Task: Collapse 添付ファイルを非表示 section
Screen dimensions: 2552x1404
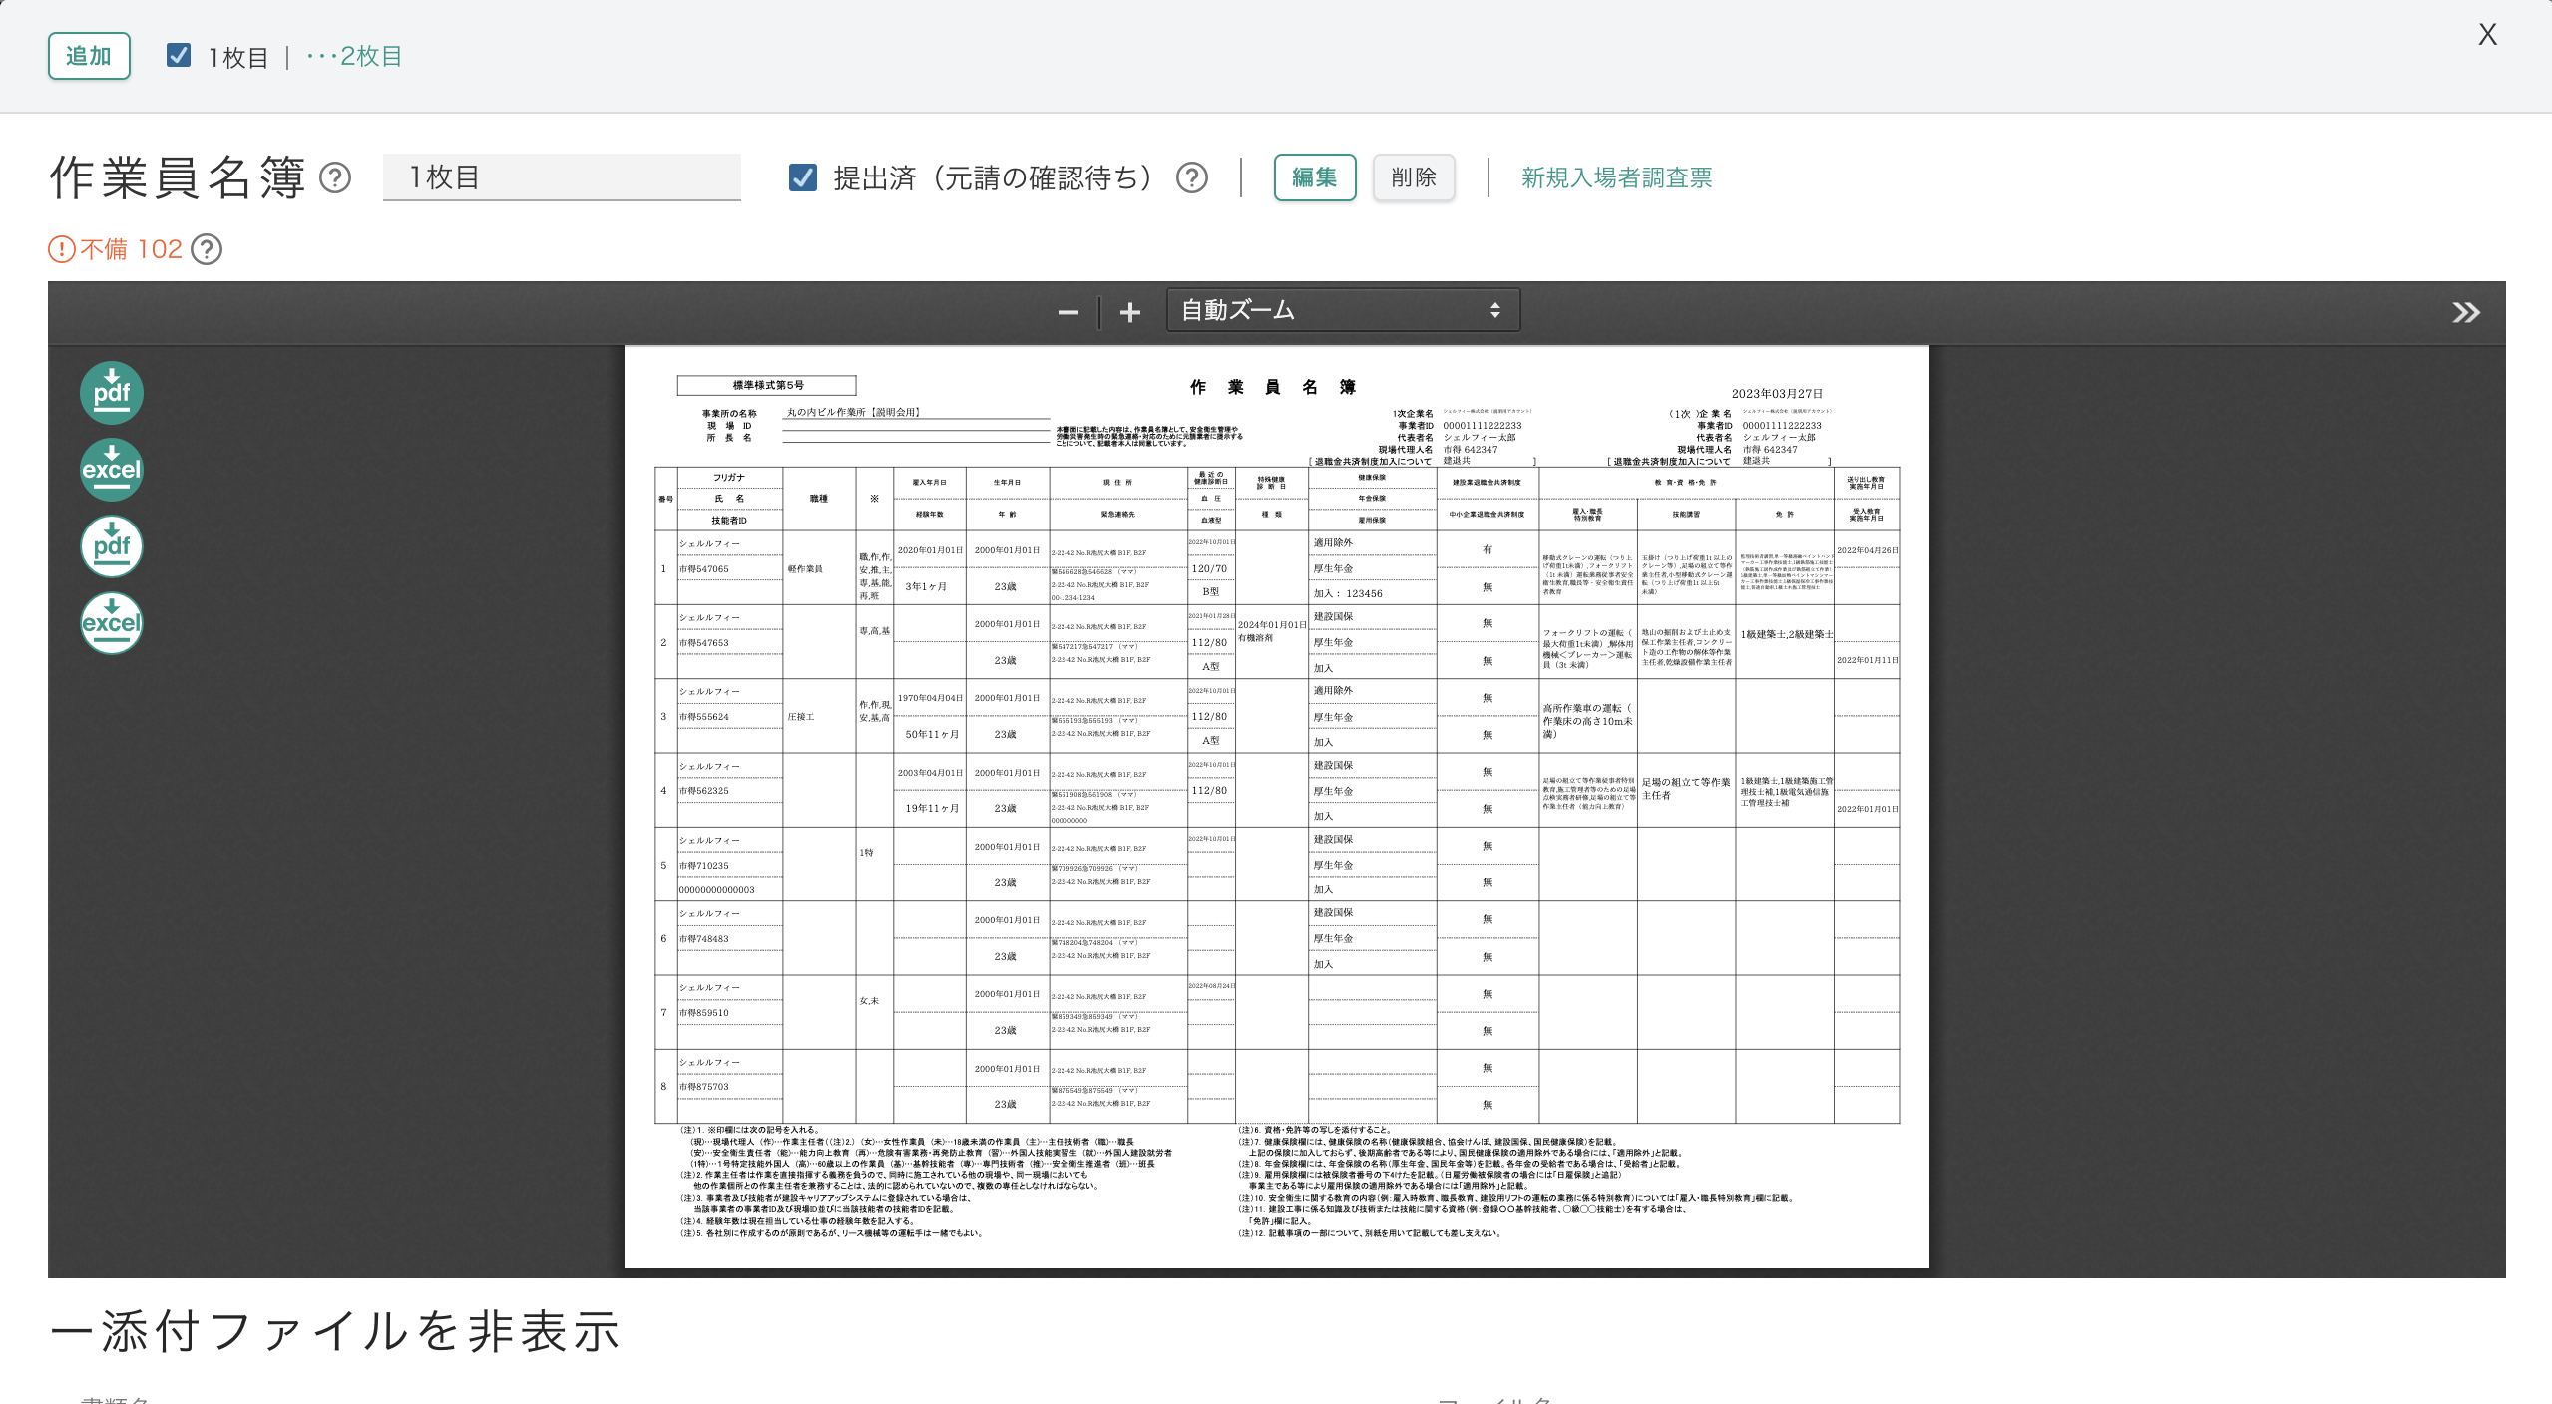Action: click(334, 1331)
